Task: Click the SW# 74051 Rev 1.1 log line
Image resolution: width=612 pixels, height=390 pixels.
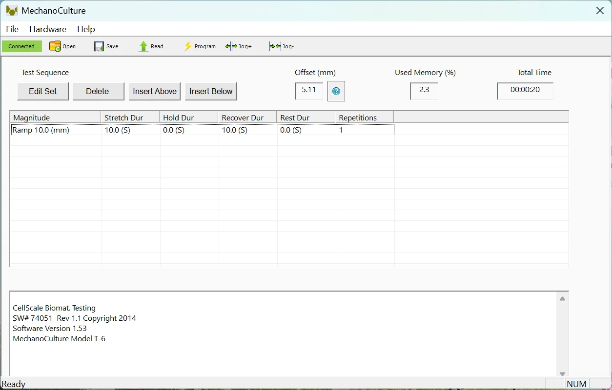Action: [x=74, y=318]
